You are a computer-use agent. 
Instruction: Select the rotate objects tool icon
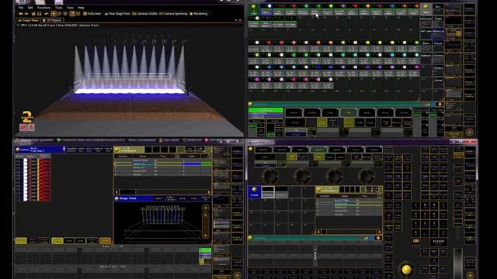coord(59,14)
